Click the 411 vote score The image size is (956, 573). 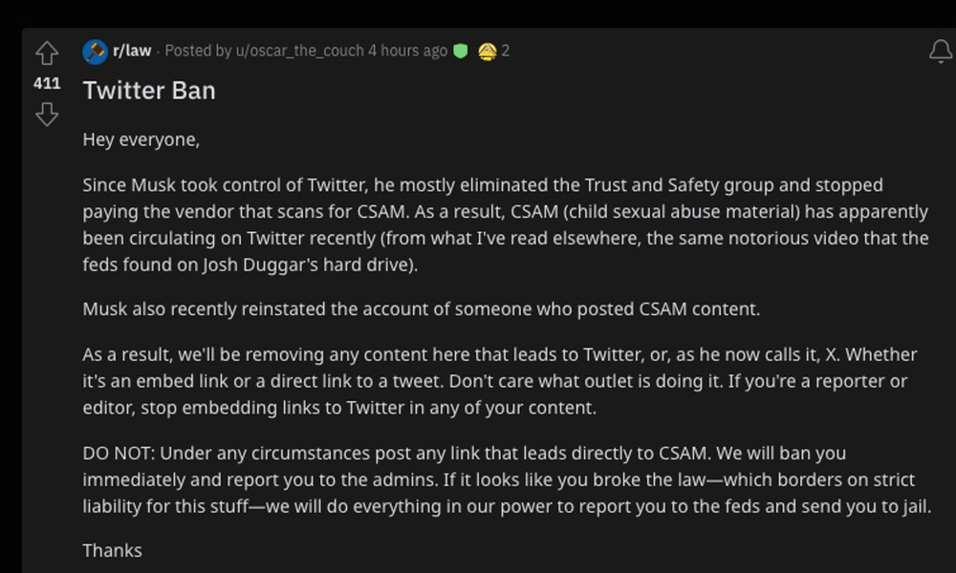[46, 83]
